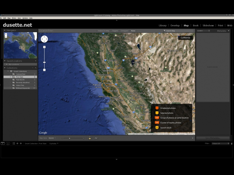Open the Filters Off dropdown

point(221,143)
